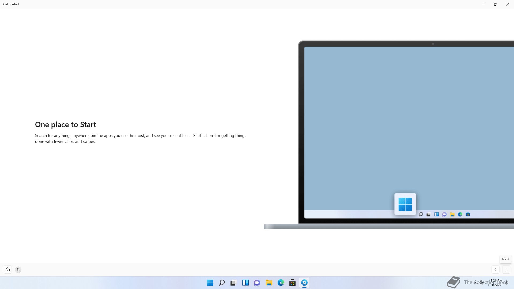Open the Widgets panel from taskbar
The height and width of the screenshot is (289, 514).
[x=245, y=283]
